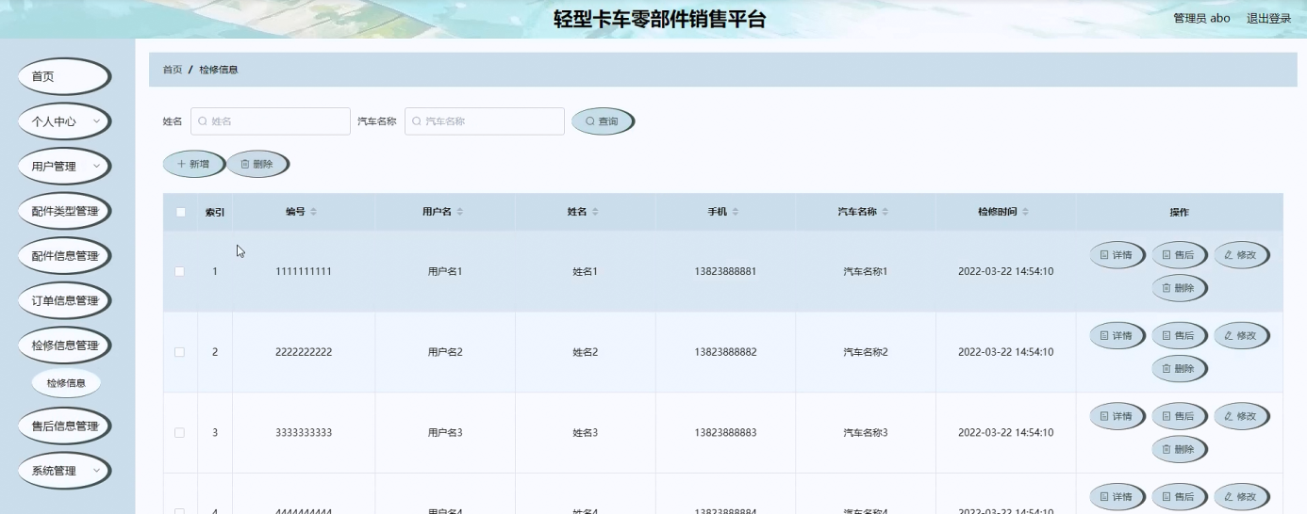1307x514 pixels.
Task: Click 退出登录 to log out
Action: 1269,18
